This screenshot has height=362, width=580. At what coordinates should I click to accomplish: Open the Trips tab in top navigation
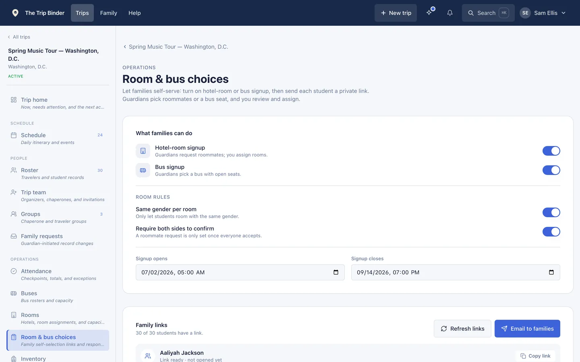point(82,13)
